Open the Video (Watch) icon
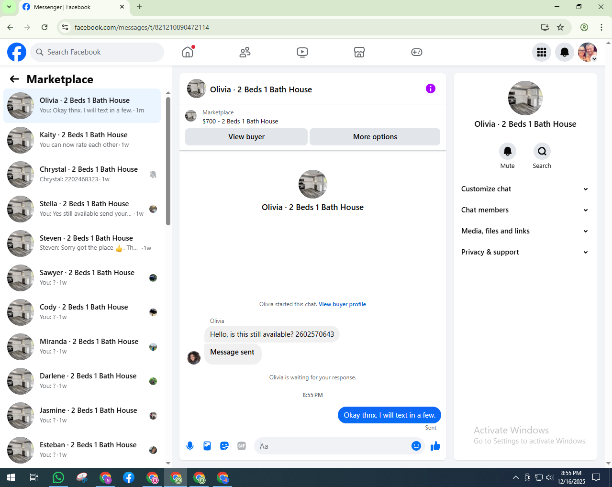The image size is (612, 487). [x=302, y=52]
